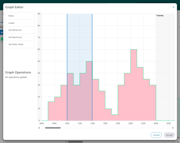Click the drag handle at top of dialog
180x143 pixels.
[x=90, y=4]
